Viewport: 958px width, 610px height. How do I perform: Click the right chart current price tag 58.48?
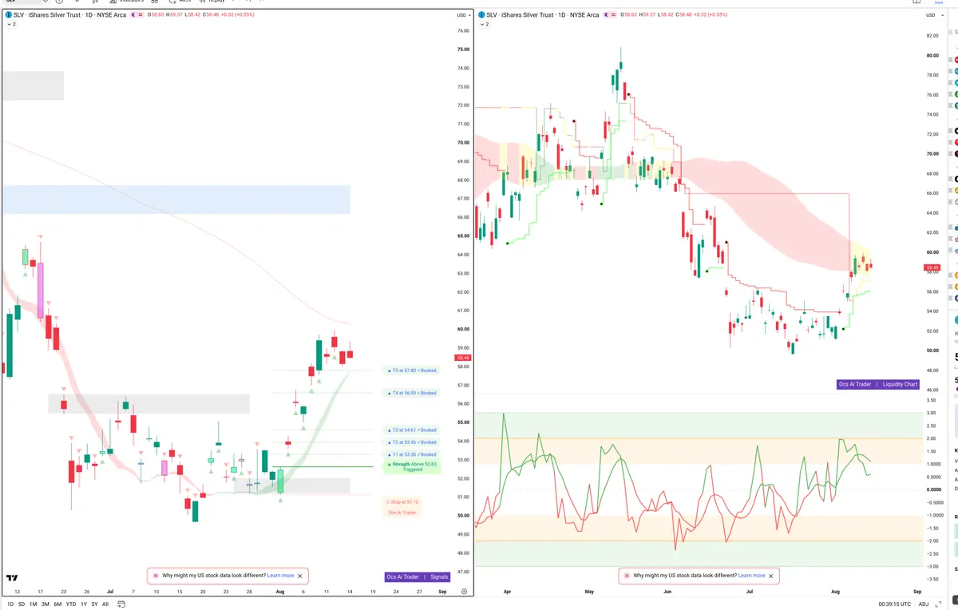coord(932,267)
